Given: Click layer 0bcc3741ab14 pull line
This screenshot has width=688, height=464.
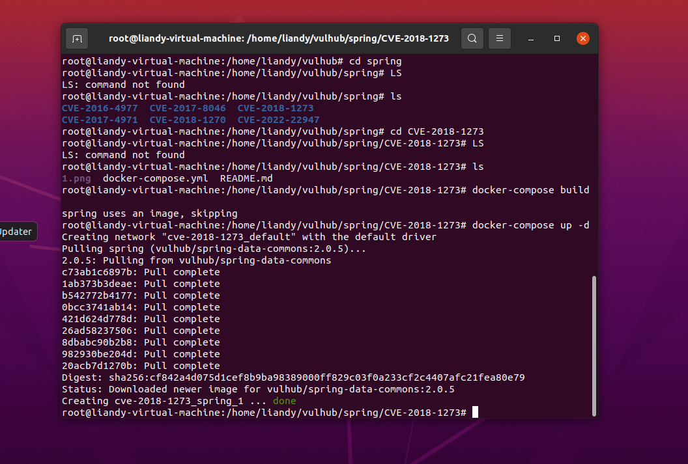Looking at the screenshot, I should pos(141,307).
